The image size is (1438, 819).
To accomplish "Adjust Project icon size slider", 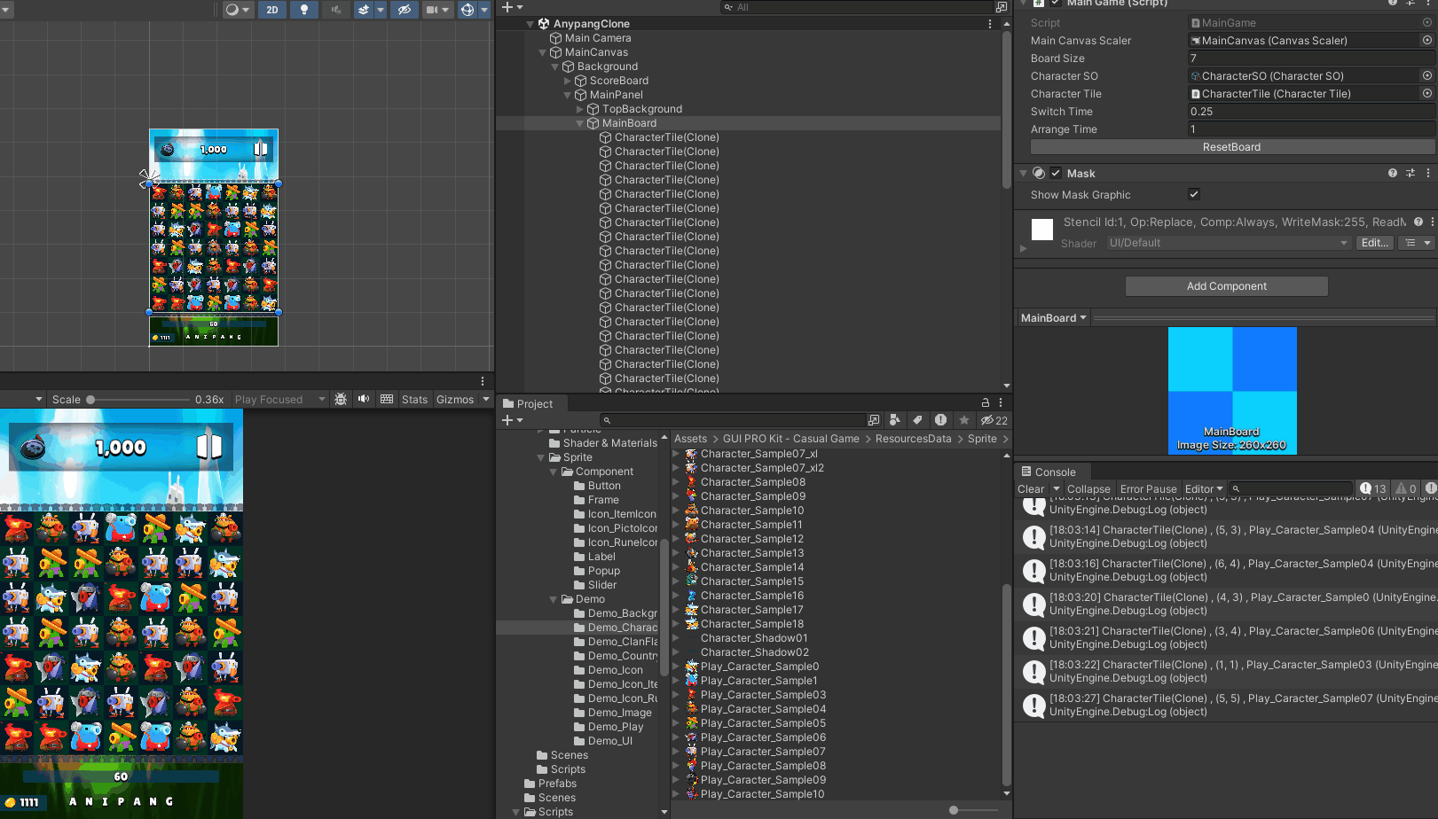I will click(954, 810).
